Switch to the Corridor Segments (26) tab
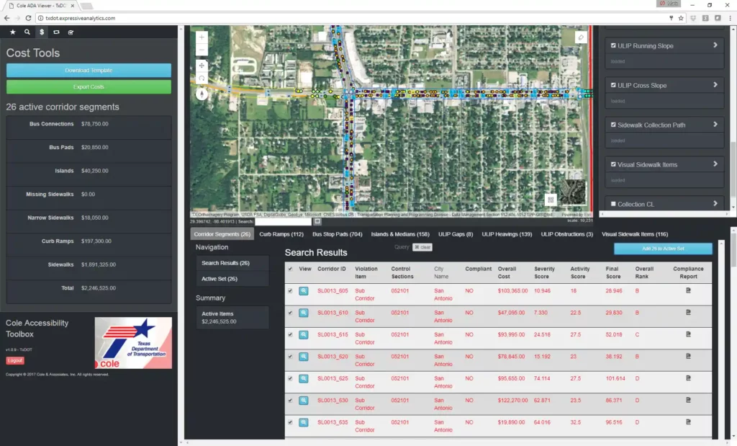737x446 pixels. point(222,234)
